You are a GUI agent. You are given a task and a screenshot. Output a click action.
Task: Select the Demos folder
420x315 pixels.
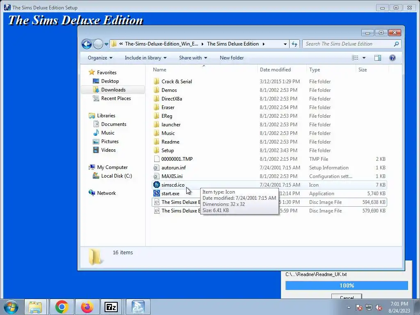point(169,90)
